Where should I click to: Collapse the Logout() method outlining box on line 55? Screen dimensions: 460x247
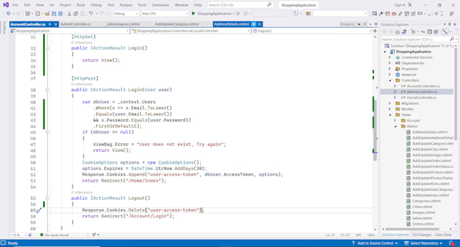tap(47, 198)
